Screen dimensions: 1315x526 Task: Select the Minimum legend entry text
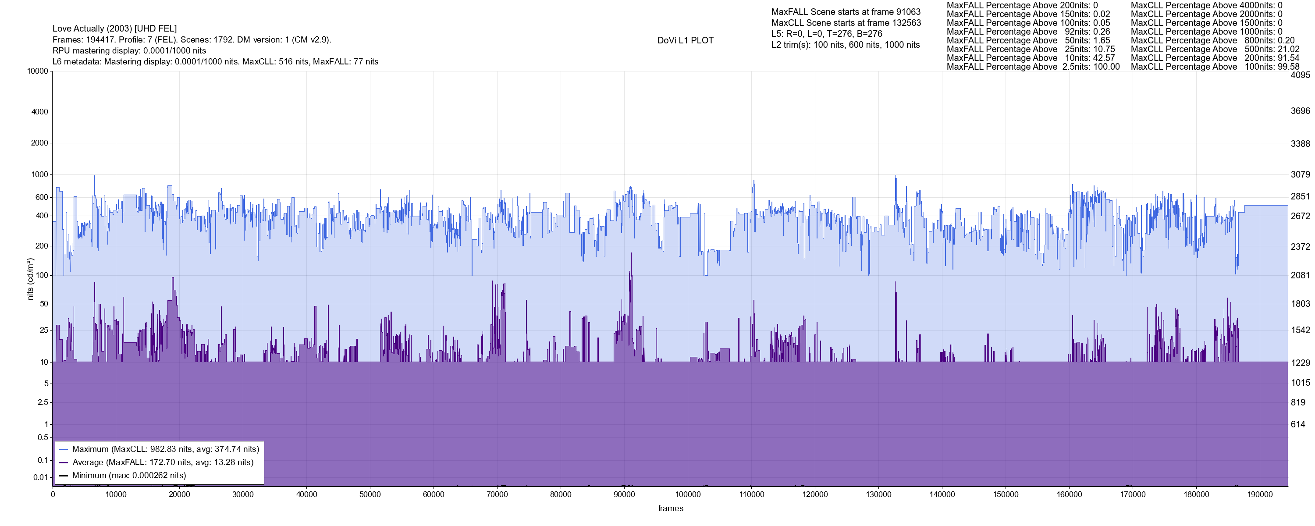coord(128,476)
